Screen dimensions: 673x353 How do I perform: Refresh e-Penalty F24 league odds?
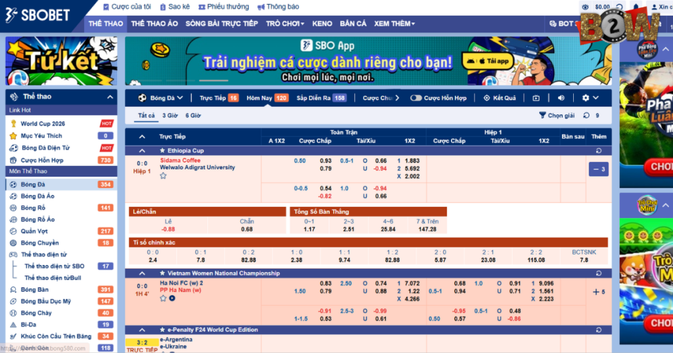(599, 330)
